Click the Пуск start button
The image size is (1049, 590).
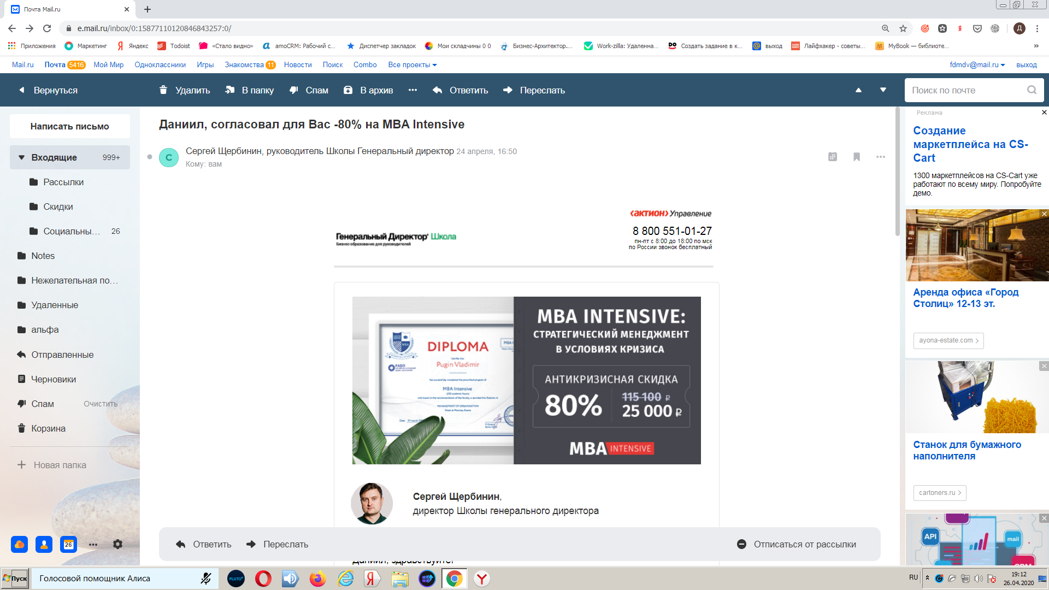pos(15,579)
